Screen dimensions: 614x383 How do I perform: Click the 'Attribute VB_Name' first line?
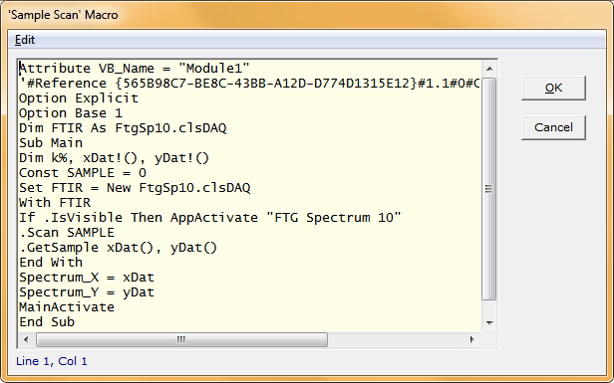click(x=135, y=69)
